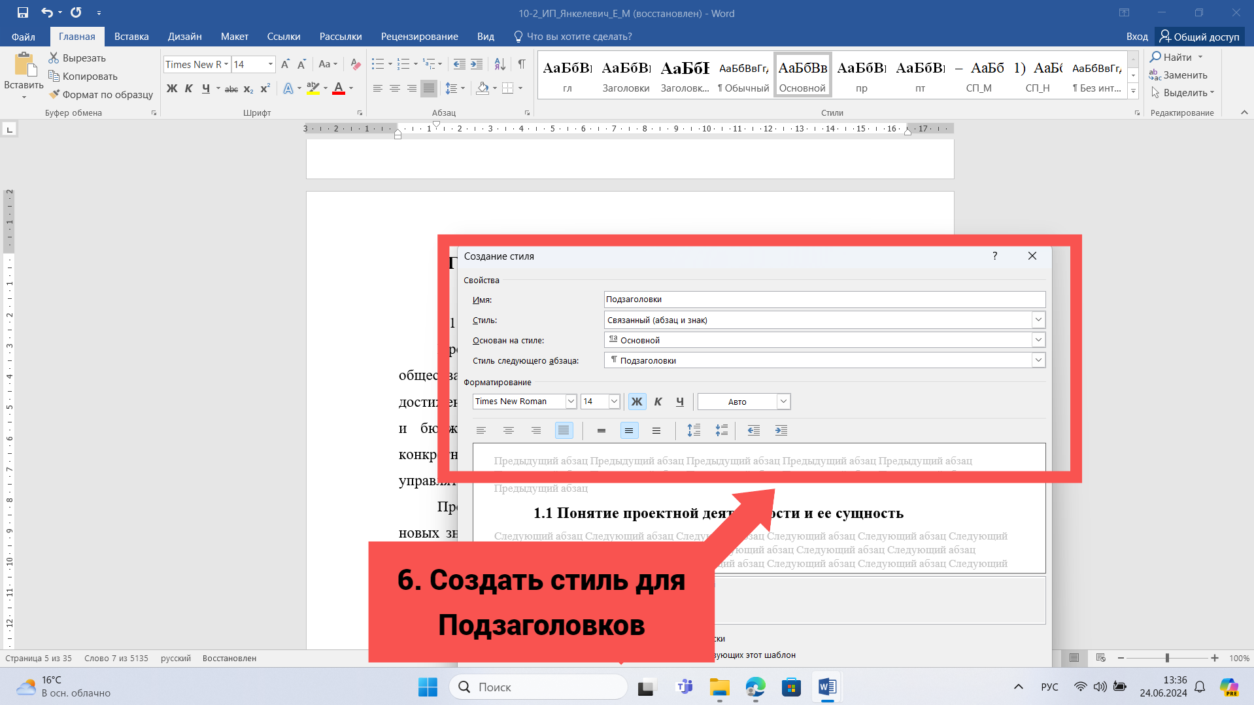Viewport: 1254px width, 705px height.
Task: Center text using the ribbon alignment button
Action: point(395,88)
